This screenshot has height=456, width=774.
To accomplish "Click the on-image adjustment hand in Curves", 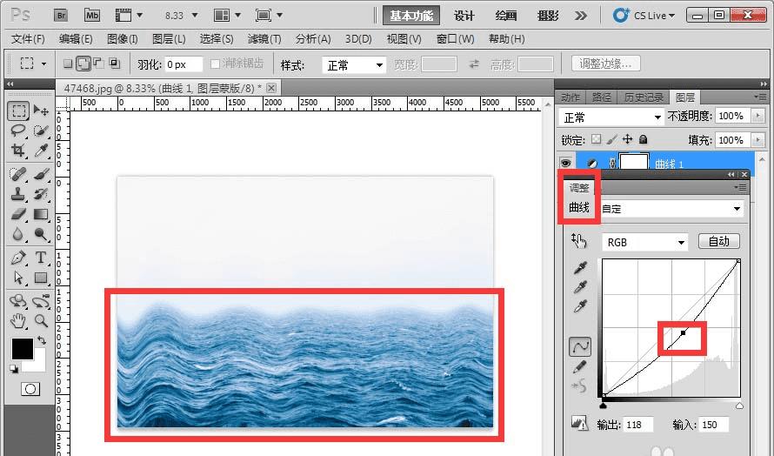I will [x=578, y=240].
